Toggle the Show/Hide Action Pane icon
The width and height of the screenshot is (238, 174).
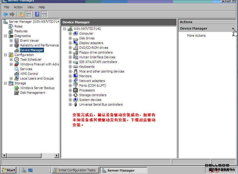(45, 14)
